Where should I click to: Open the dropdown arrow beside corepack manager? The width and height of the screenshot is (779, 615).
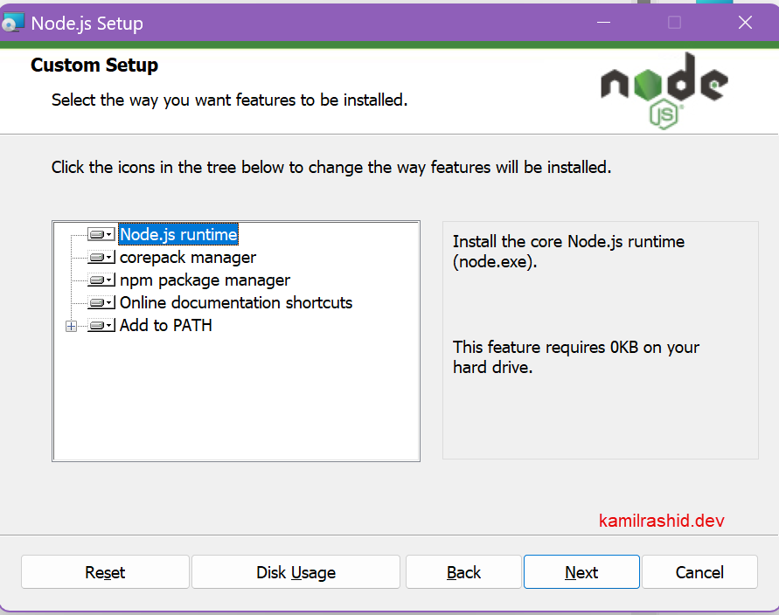coord(108,257)
